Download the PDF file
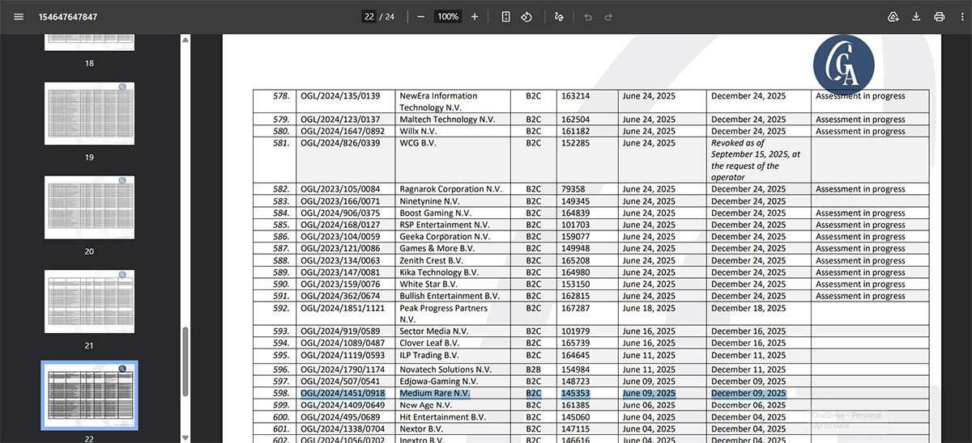Viewport: 972px width, 443px height. (917, 17)
